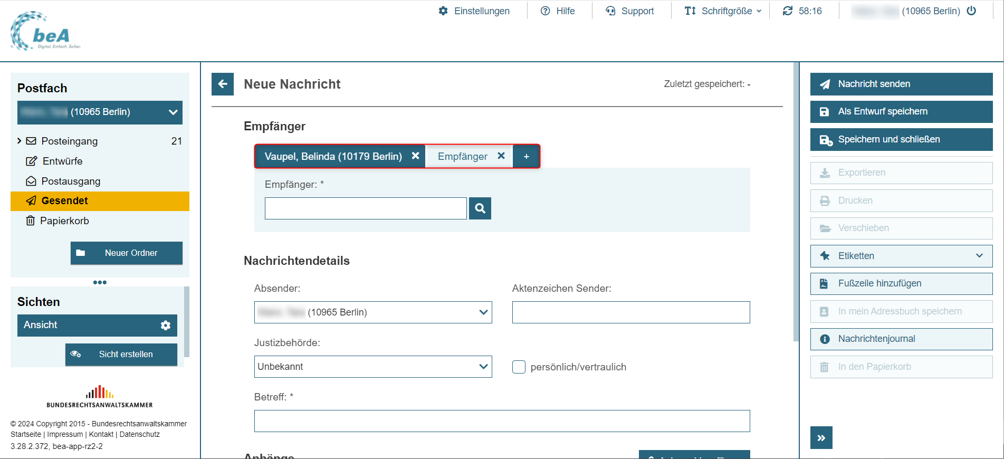Click the session timer refresh icon
1004x459 pixels.
(x=788, y=11)
